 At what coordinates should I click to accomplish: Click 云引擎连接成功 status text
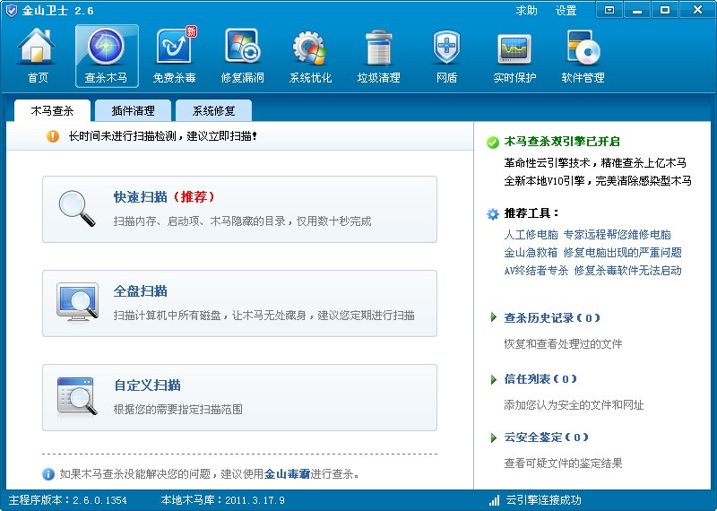pos(543,500)
